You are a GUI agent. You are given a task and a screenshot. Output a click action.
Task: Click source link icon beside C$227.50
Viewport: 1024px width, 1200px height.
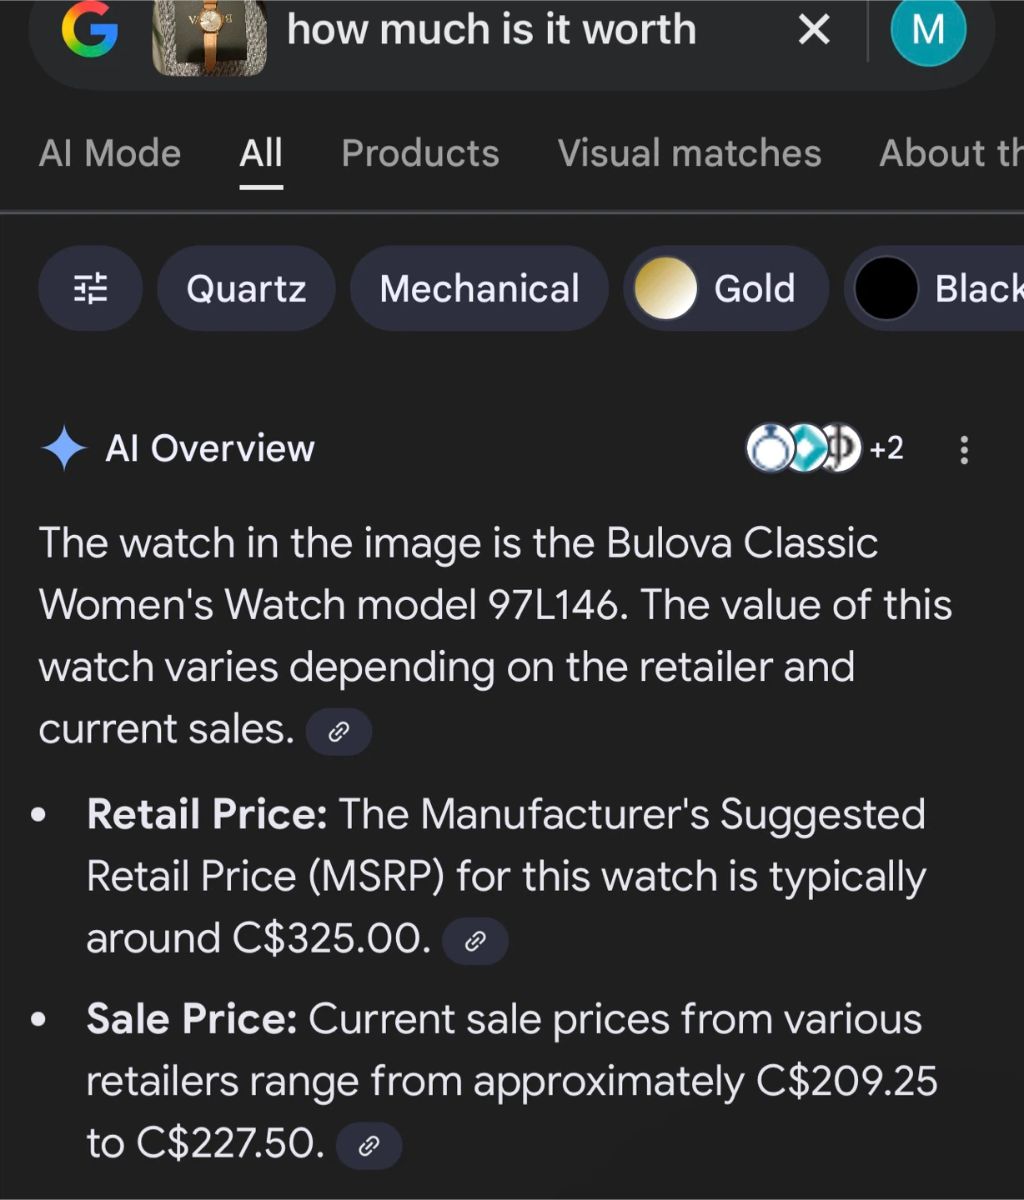pos(369,1146)
